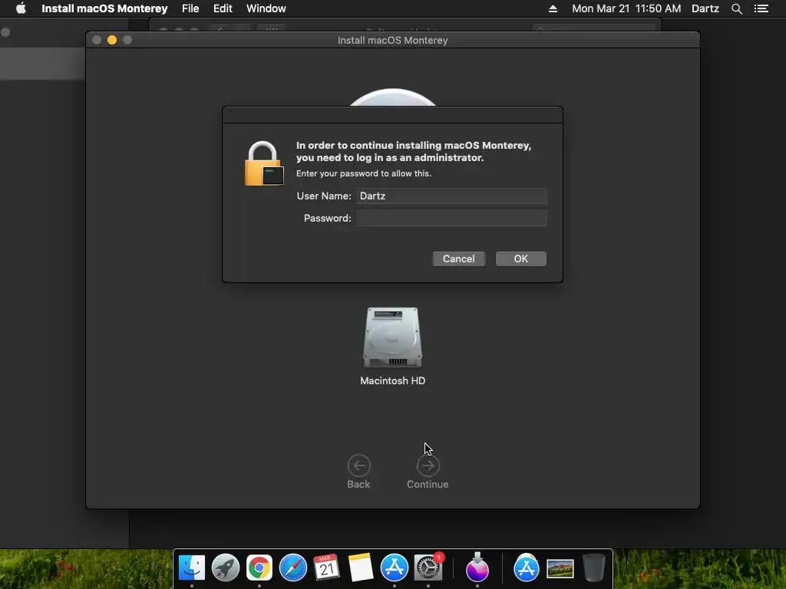Click the Macintosh HD label
786x589 pixels.
click(392, 380)
